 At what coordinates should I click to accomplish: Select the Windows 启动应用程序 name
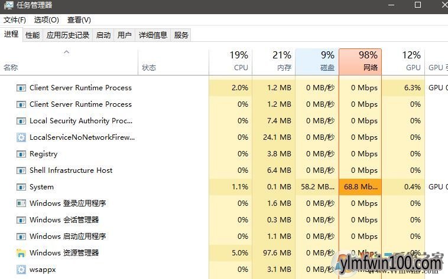tap(68, 237)
